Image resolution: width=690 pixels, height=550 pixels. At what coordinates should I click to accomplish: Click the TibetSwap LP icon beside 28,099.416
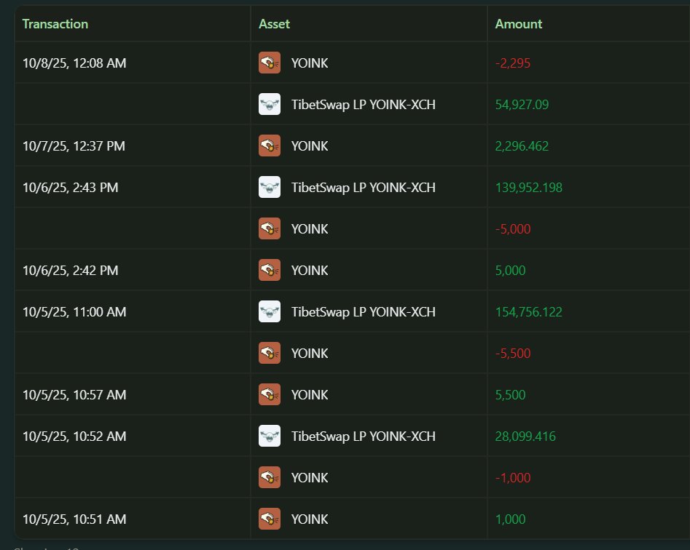(270, 436)
